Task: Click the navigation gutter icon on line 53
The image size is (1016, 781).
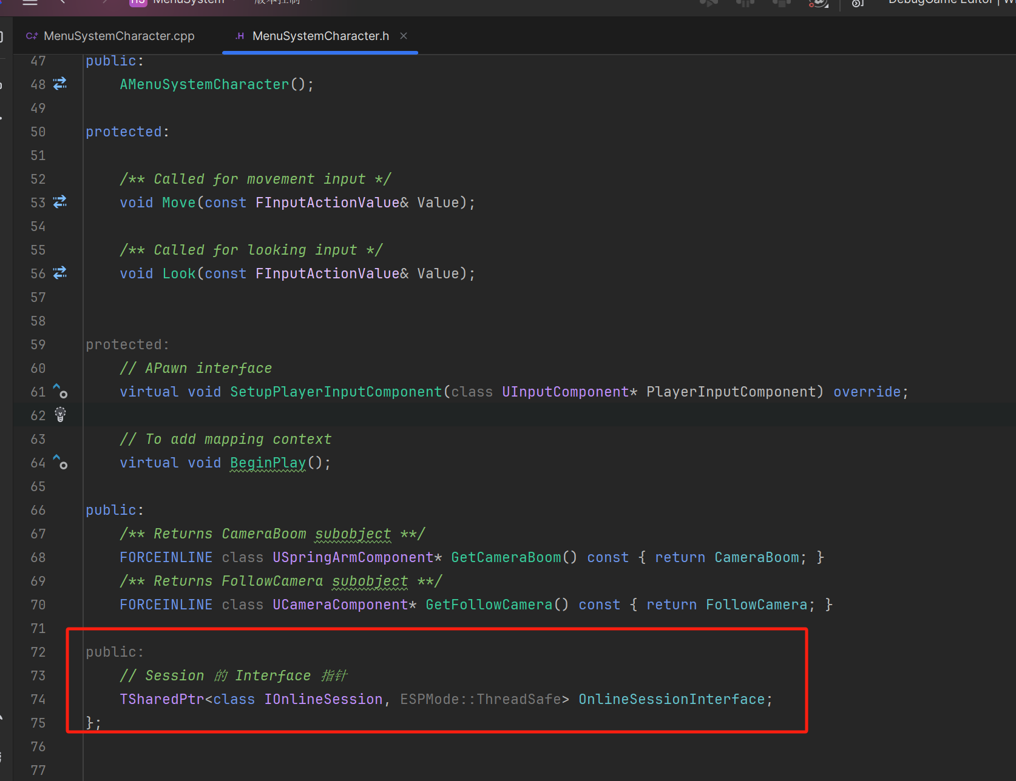Action: [x=60, y=202]
